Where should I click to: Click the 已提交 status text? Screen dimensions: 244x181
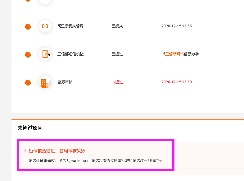[x=117, y=26]
